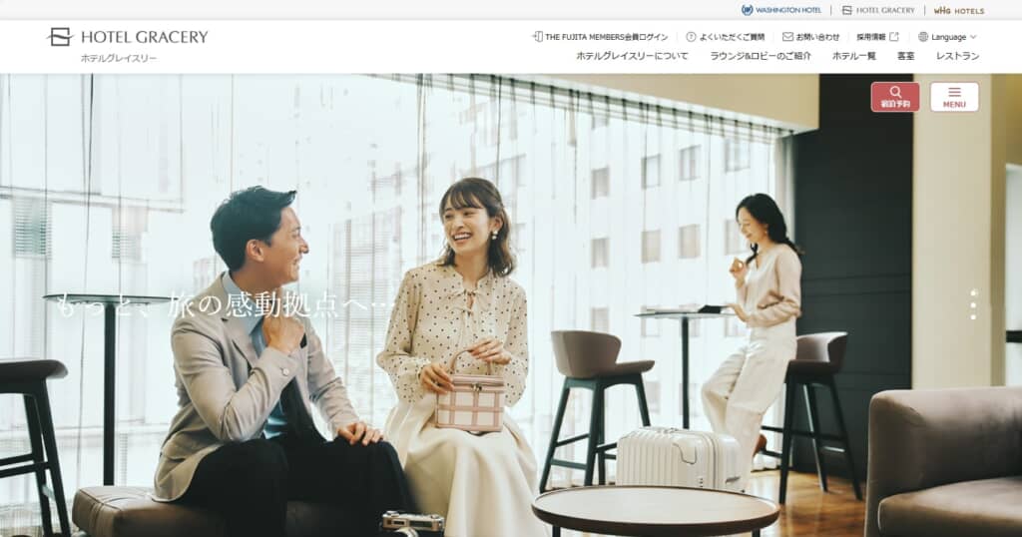The width and height of the screenshot is (1022, 537).
Task: Click the Hotel Gracery link in top bar
Action: pyautogui.click(x=877, y=10)
